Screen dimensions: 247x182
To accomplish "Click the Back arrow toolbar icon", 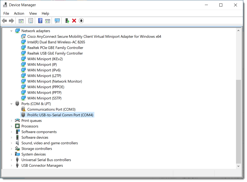I will (4, 21).
